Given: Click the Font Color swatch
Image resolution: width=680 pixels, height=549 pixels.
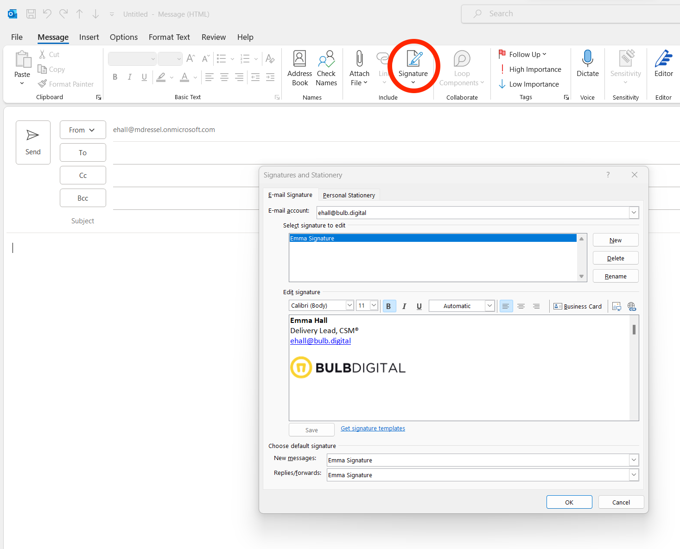Looking at the screenshot, I should point(184,77).
